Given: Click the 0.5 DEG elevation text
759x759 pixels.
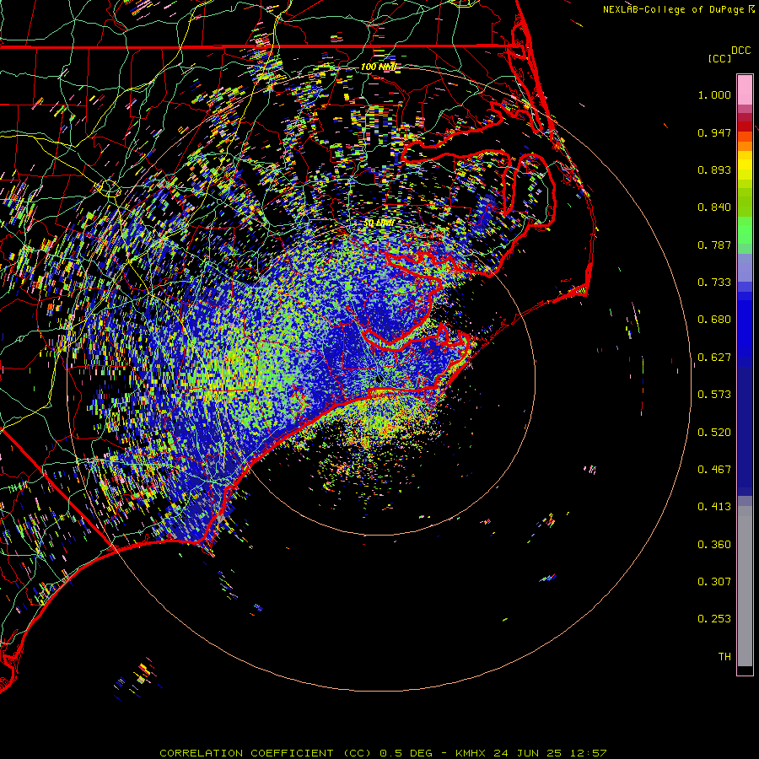Looking at the screenshot, I should coord(406,753).
